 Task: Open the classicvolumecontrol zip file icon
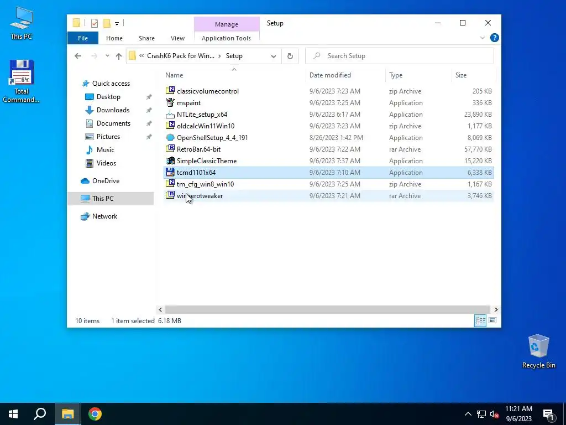(x=170, y=91)
